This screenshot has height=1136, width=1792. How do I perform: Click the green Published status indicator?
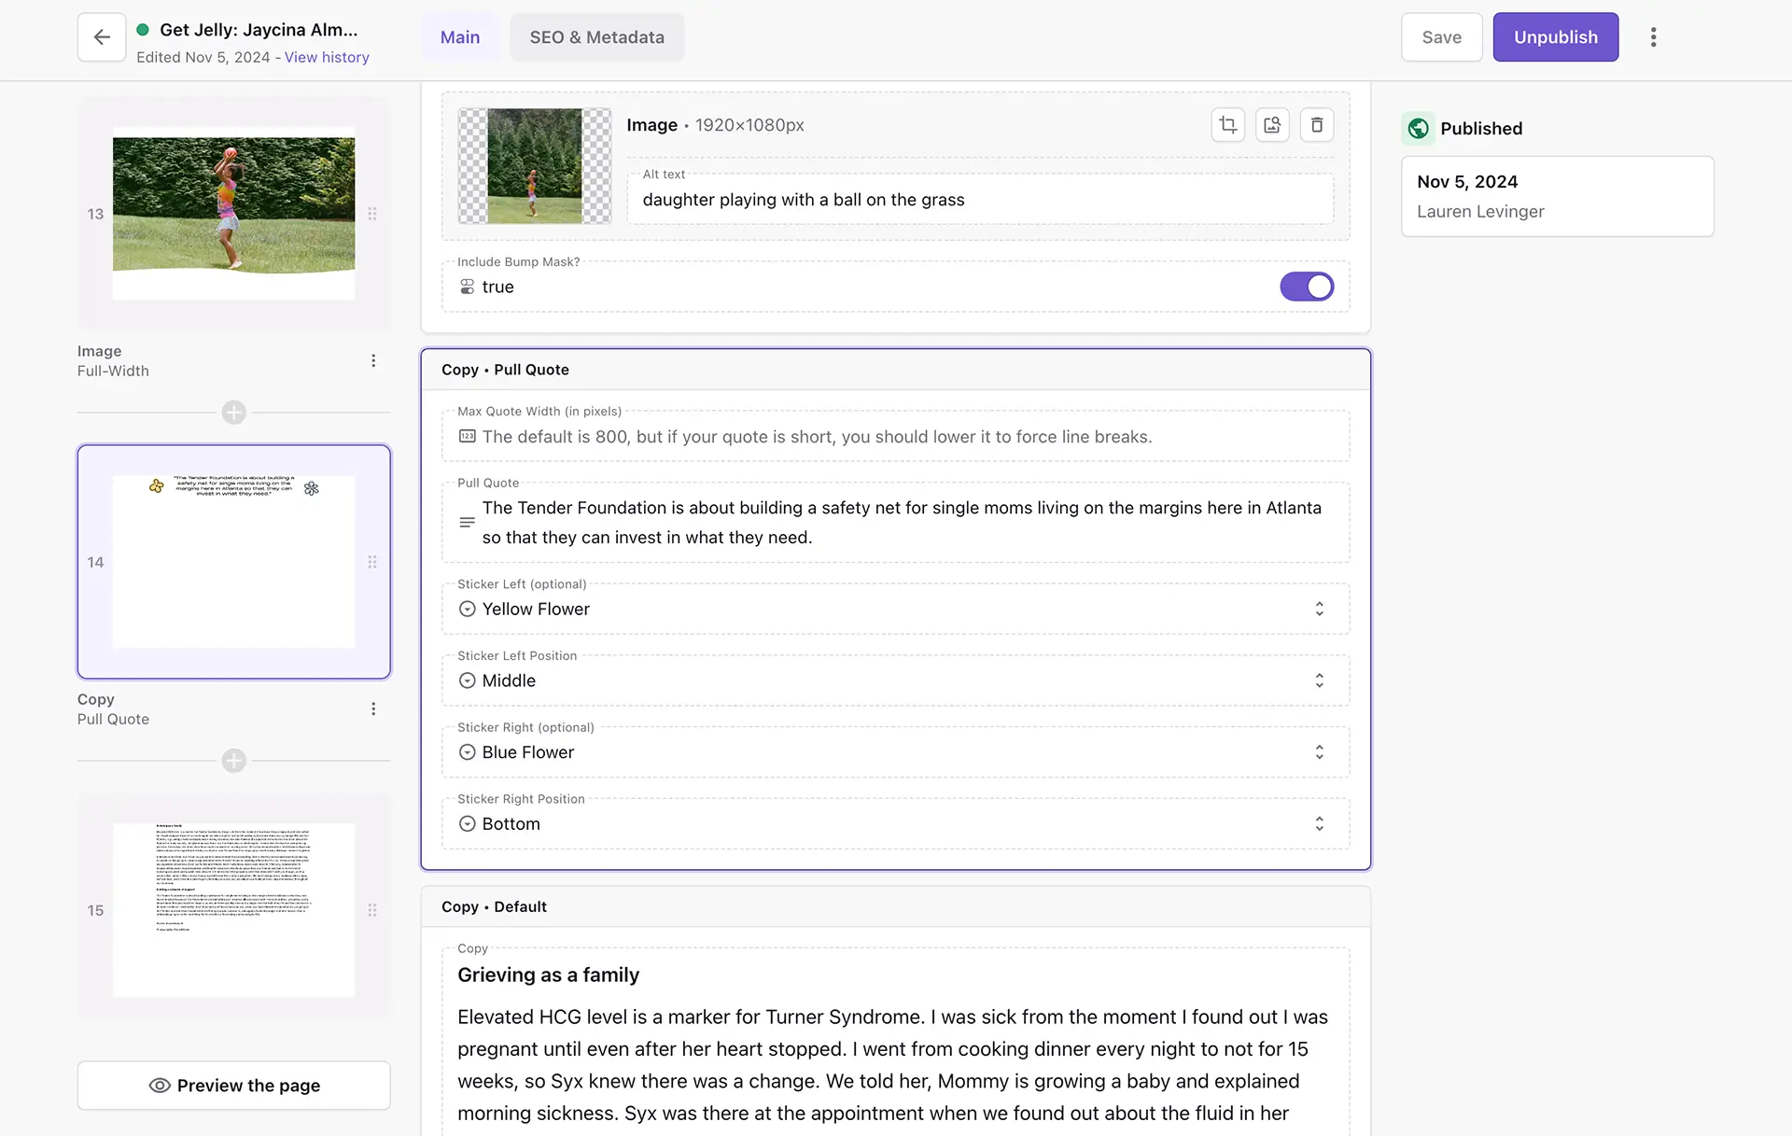[x=1418, y=128]
